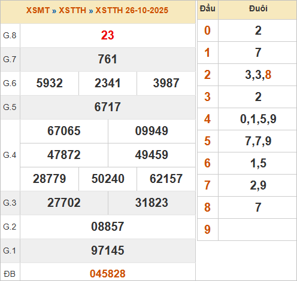This screenshot has height=281, width=297.
Task: Select the G.1 number 97145
Action: pyautogui.click(x=108, y=251)
